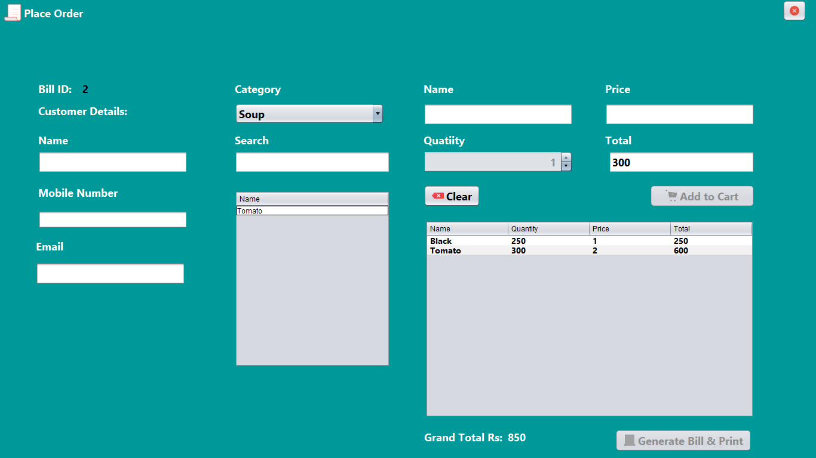Click the Total field showing 300
Image resolution: width=816 pixels, height=458 pixels.
click(x=680, y=162)
